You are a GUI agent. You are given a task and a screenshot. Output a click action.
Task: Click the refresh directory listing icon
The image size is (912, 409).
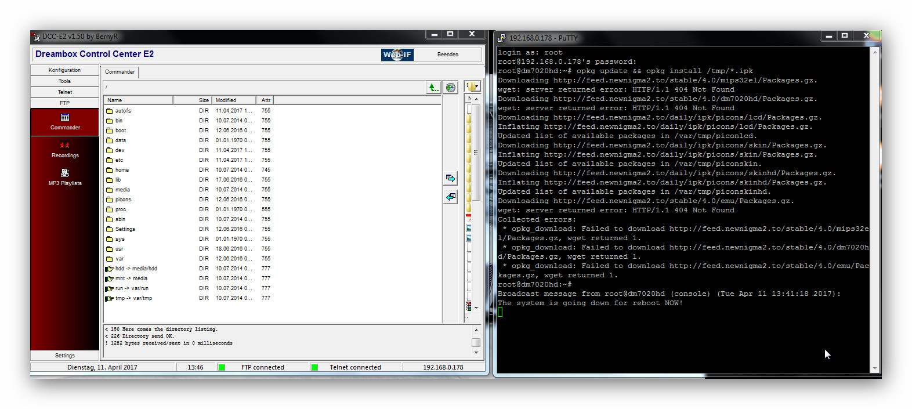[451, 88]
